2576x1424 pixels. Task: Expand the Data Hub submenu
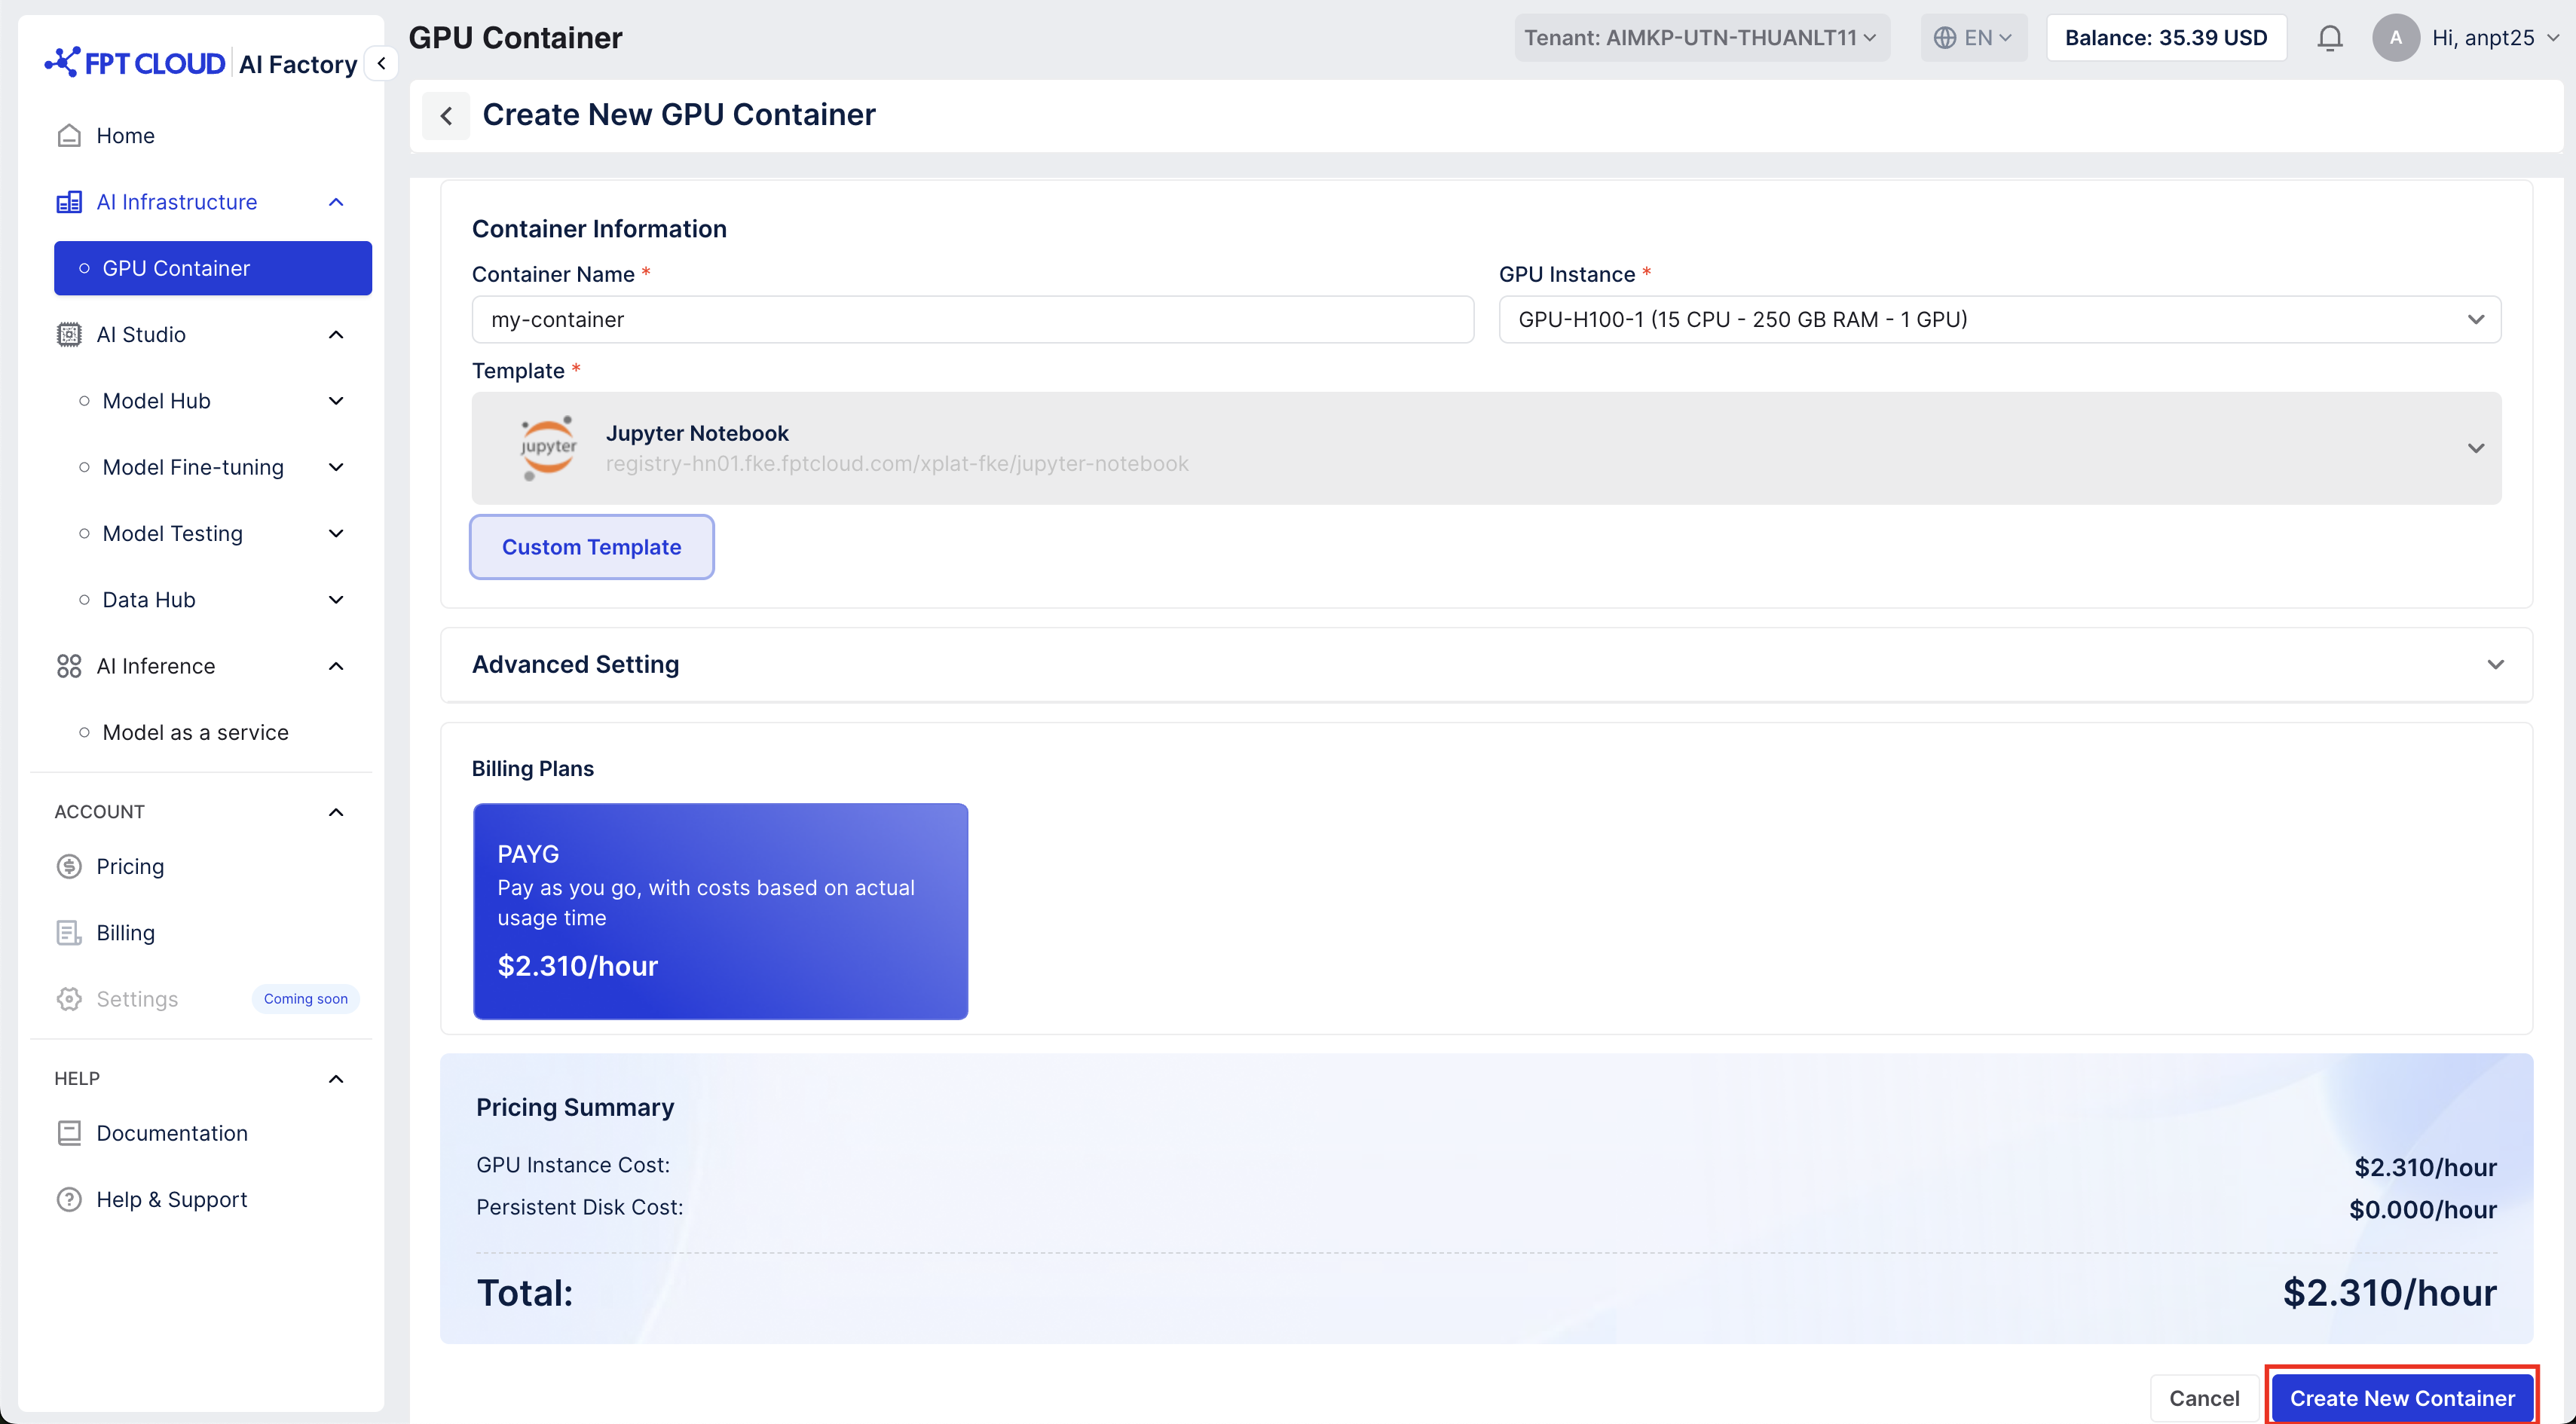tap(336, 600)
